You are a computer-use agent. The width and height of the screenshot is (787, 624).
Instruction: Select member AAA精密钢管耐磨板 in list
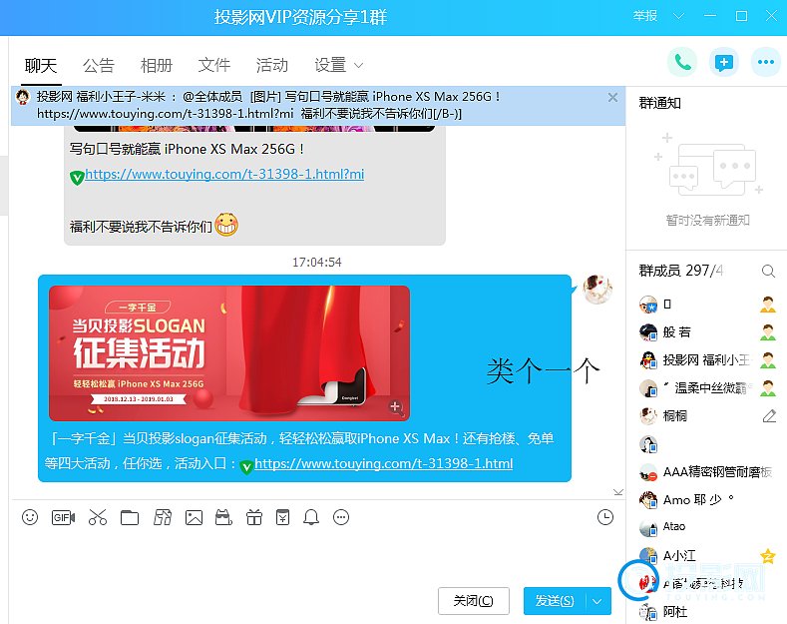coord(706,472)
